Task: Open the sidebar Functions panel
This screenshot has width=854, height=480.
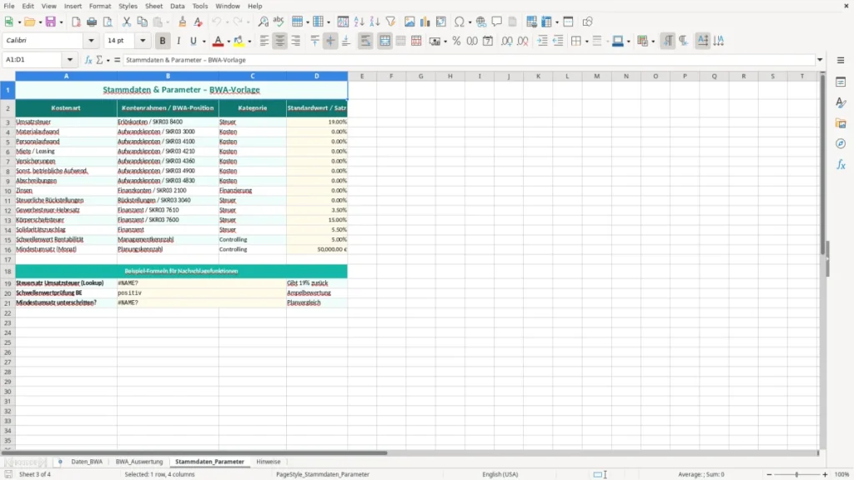Action: pos(841,164)
